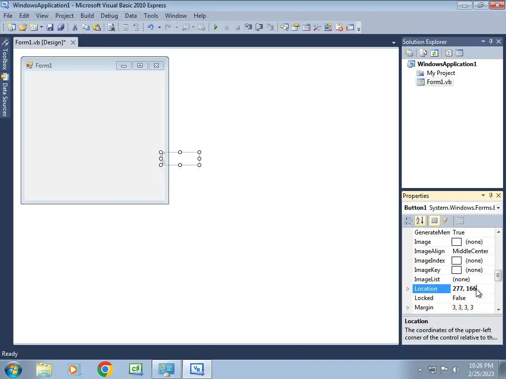This screenshot has height=379, width=506.
Task: Expand the Data Sources side panel
Action: (4, 95)
